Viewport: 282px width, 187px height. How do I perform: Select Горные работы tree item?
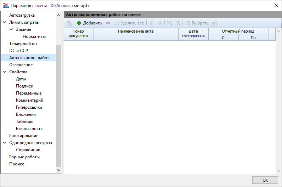(x=24, y=157)
